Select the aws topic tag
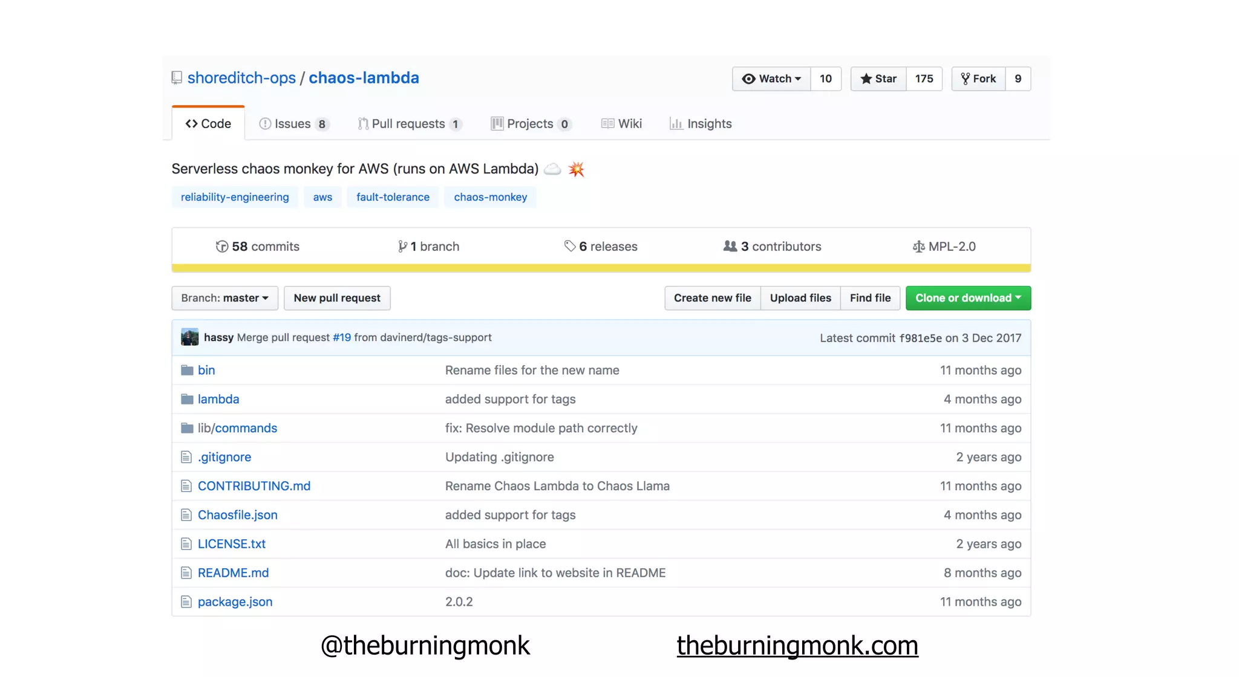 click(x=322, y=197)
